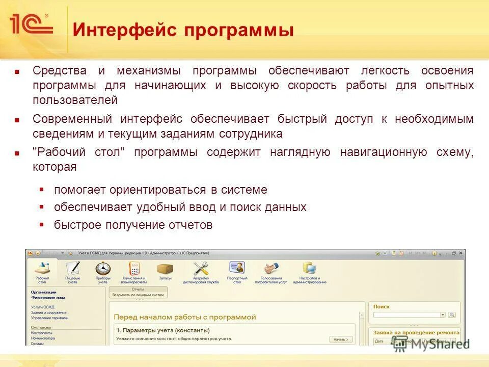Select Организации in the left sidebar

click(44, 293)
